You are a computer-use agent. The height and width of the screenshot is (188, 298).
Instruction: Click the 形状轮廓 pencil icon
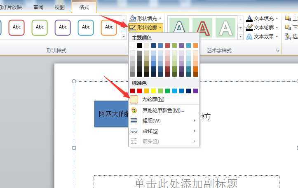pyautogui.click(x=132, y=28)
